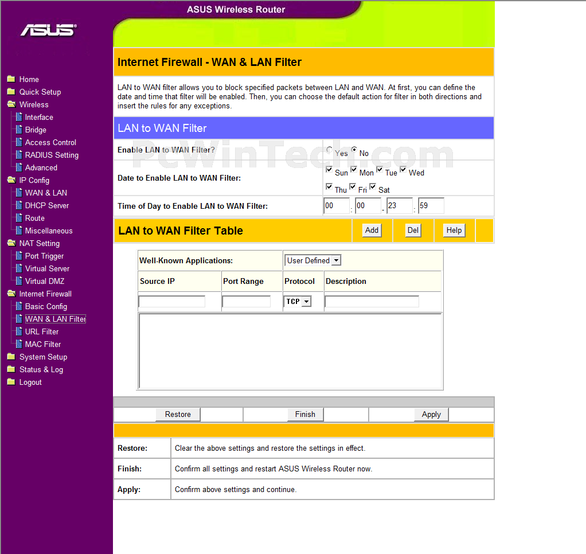Image resolution: width=586 pixels, height=554 pixels.
Task: Click inside the filter table list box
Action: (x=290, y=351)
